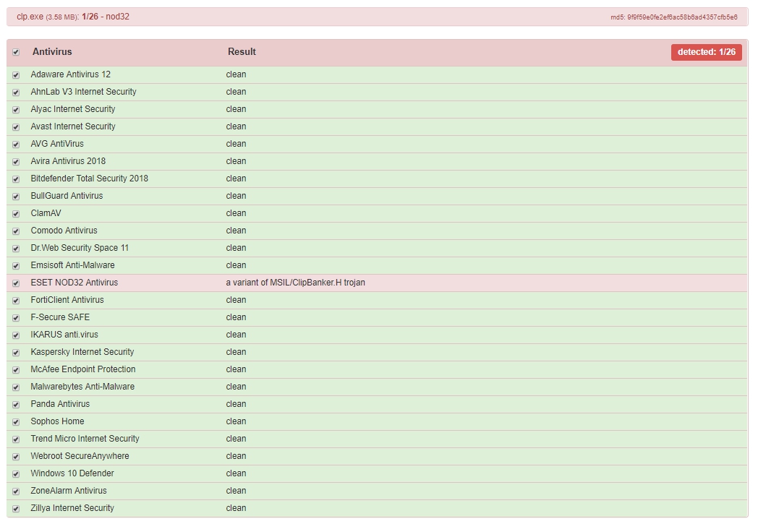The height and width of the screenshot is (524, 758).
Task: Toggle the Emsisoft Anti-Malware checkbox
Action: click(16, 266)
